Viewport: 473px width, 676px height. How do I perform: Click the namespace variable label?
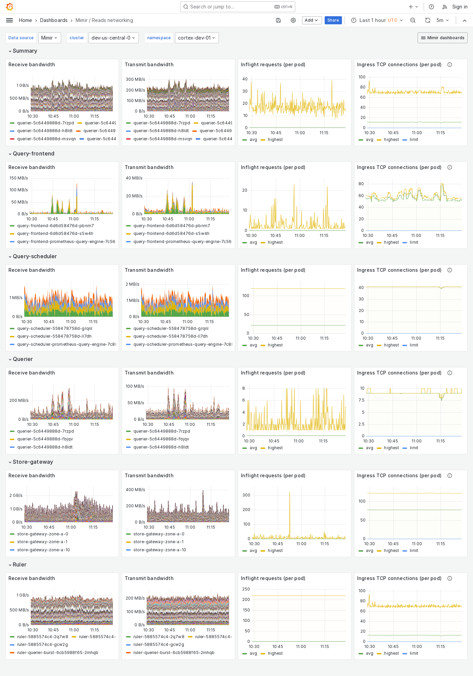pos(159,38)
